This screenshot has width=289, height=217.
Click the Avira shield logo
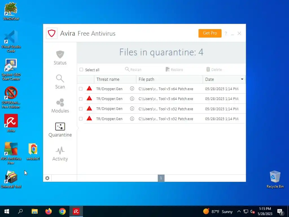[52, 33]
